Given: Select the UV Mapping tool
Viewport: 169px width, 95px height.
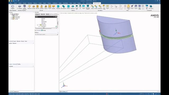Looking at the screenshot, I should point(20,7).
